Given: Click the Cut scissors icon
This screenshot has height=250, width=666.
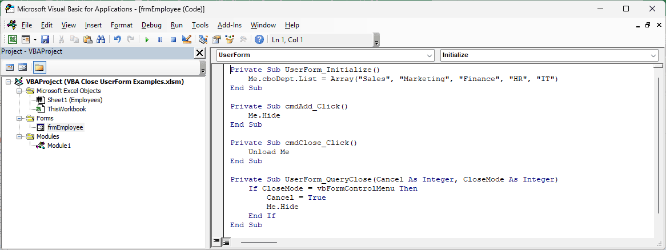Looking at the screenshot, I should coord(61,39).
